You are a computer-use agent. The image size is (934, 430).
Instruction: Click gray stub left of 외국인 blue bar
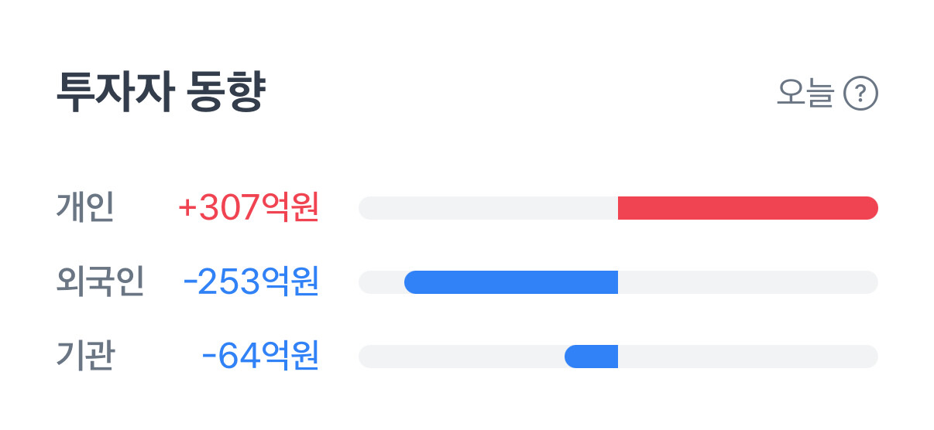pyautogui.click(x=381, y=282)
